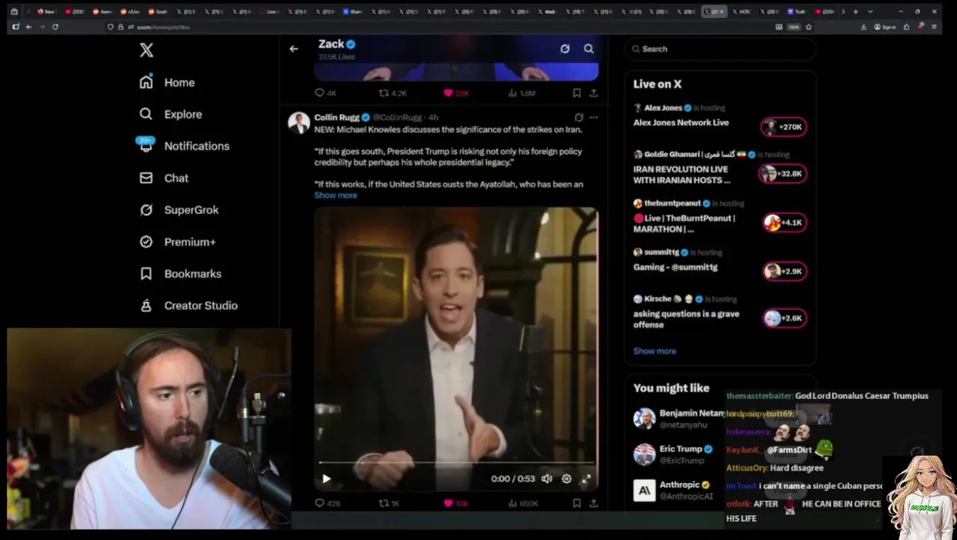Open Creator Studio in sidebar
This screenshot has width=957, height=540.
pyautogui.click(x=188, y=305)
